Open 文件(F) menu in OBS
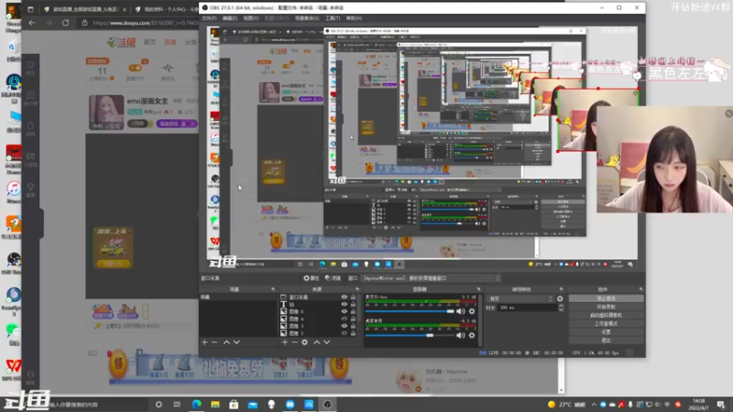The image size is (733, 412). point(209,18)
